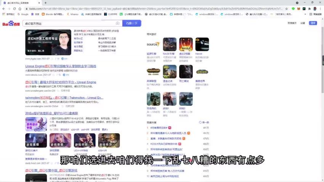
Task: Open the game icon right of Battlefield 1
Action: [x=186, y=99]
